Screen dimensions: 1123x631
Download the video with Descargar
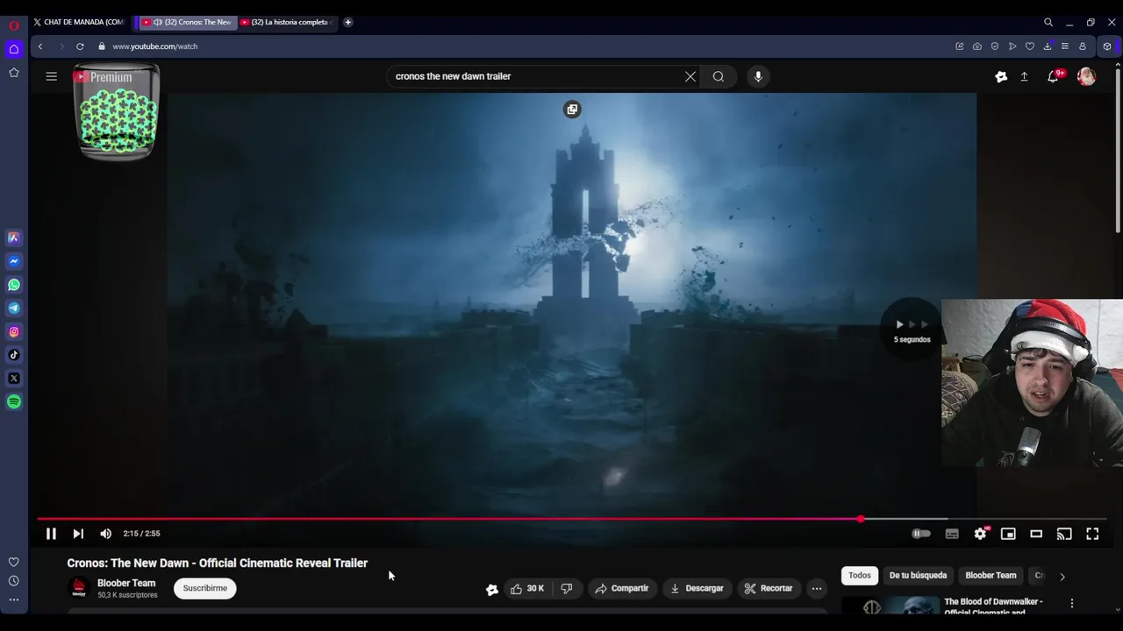[x=697, y=588]
